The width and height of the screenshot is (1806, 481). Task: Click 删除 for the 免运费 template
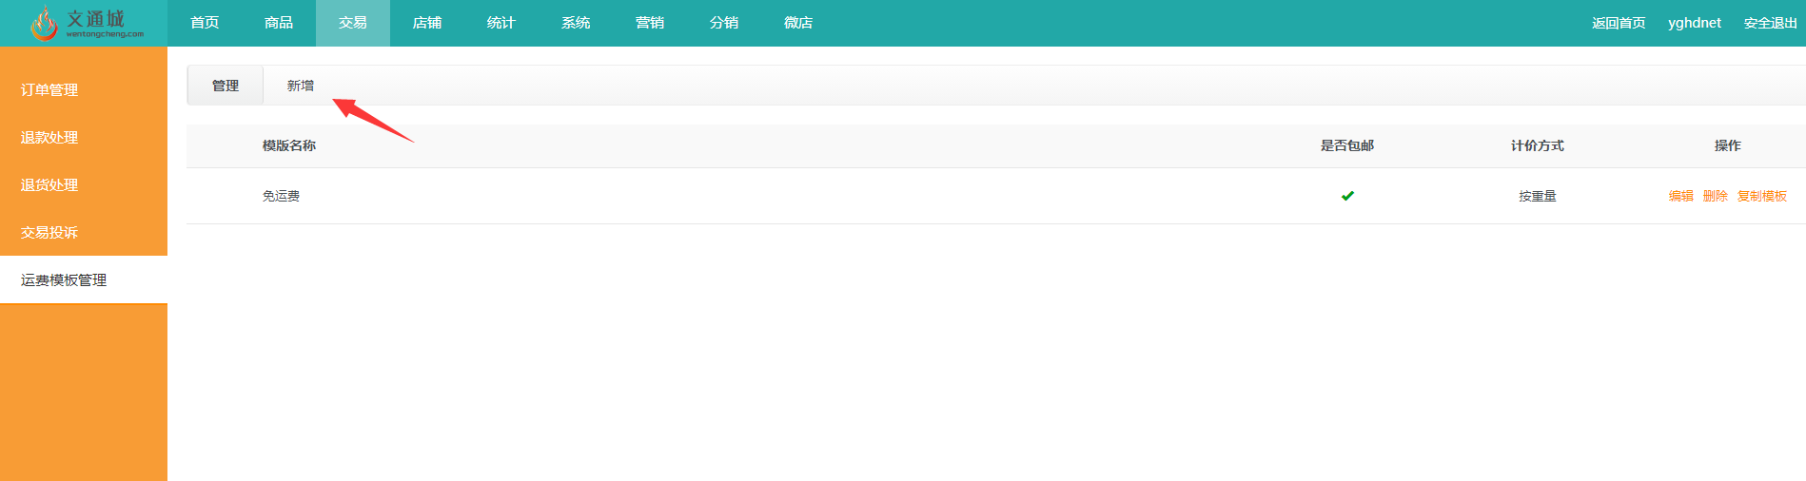pyautogui.click(x=1716, y=196)
